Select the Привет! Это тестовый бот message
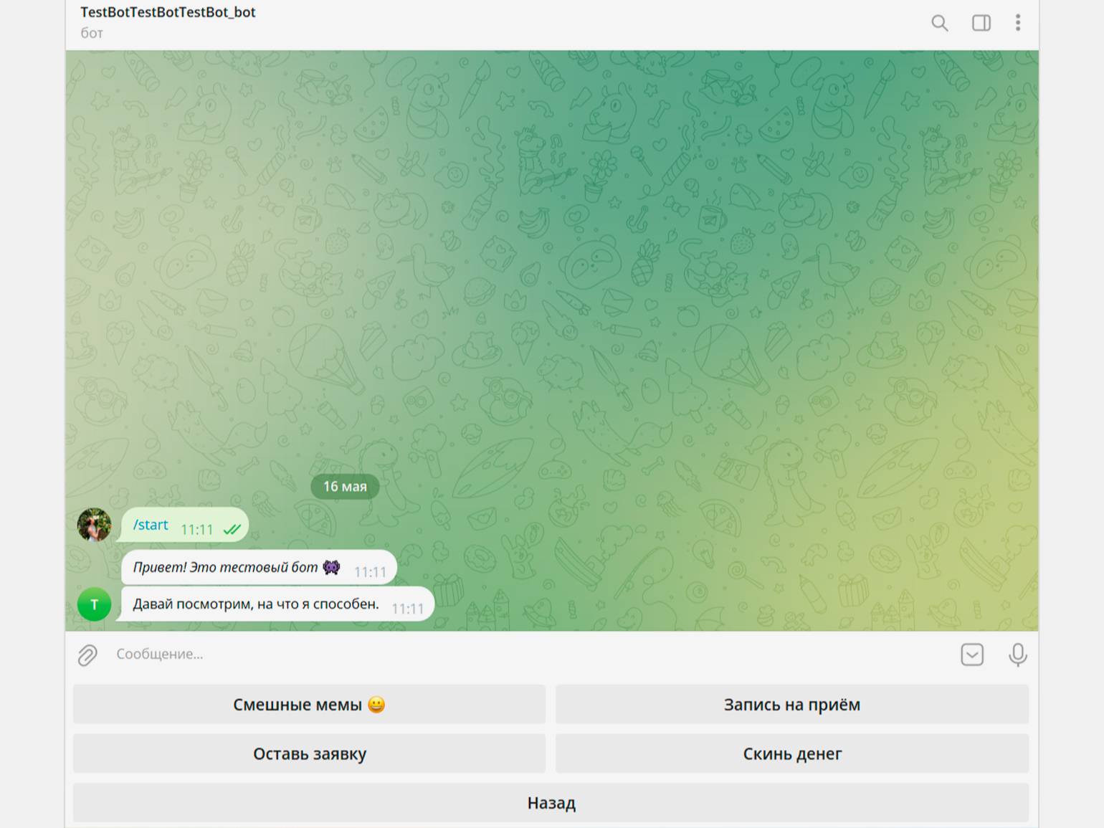The height and width of the screenshot is (828, 1104). click(259, 568)
